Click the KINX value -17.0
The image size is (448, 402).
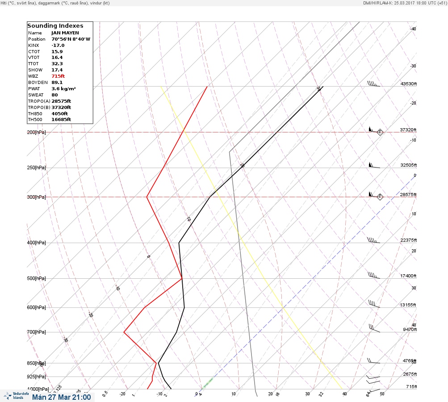click(x=58, y=46)
